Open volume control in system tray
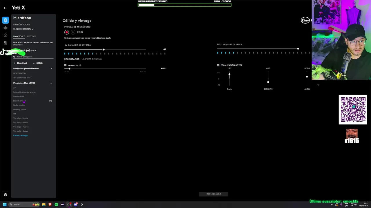Image resolution: width=371 pixels, height=208 pixels. click(x=356, y=205)
